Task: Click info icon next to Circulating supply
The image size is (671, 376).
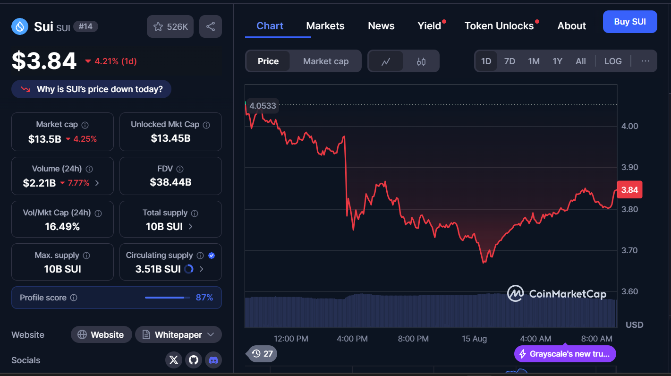Action: pos(200,256)
